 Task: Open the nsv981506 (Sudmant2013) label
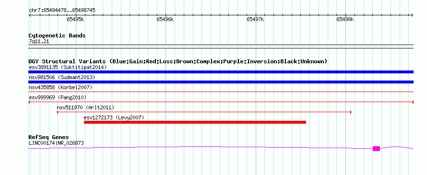[x=62, y=77]
